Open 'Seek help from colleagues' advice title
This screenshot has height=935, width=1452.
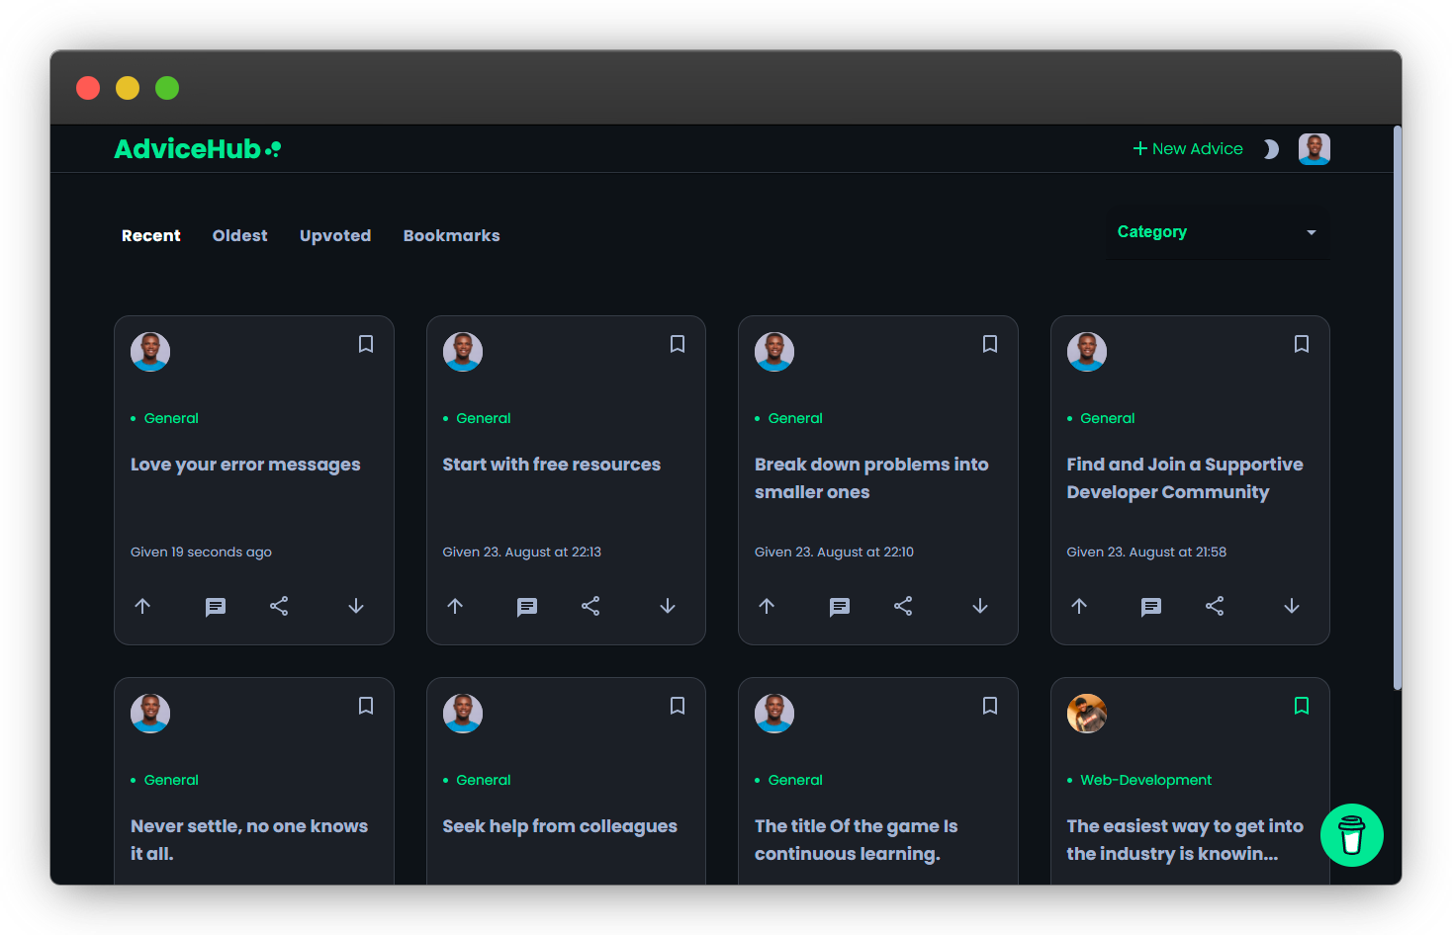[560, 826]
